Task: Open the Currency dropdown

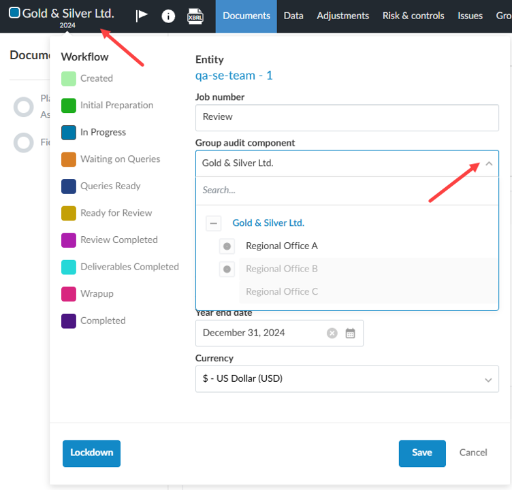Action: click(x=347, y=379)
